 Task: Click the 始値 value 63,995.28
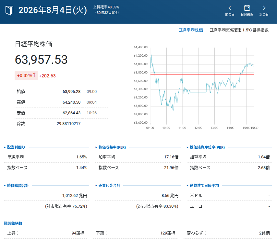point(71,92)
